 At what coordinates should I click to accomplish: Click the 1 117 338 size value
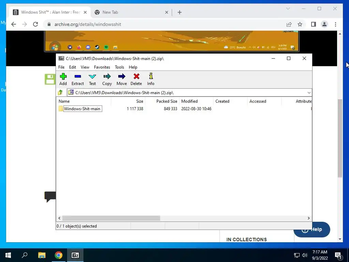(135, 109)
